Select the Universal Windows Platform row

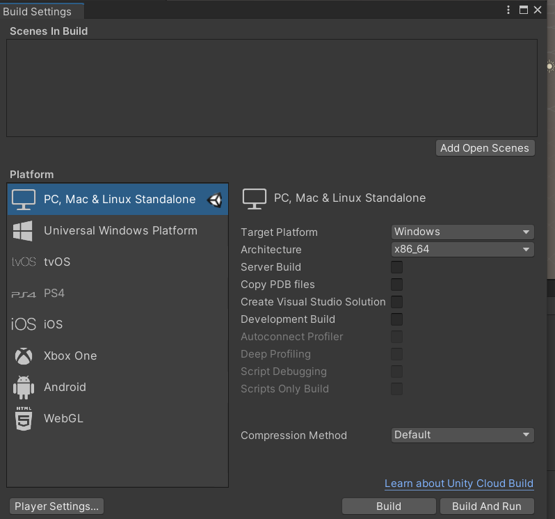118,231
